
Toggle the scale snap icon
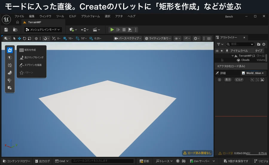pos(91,39)
